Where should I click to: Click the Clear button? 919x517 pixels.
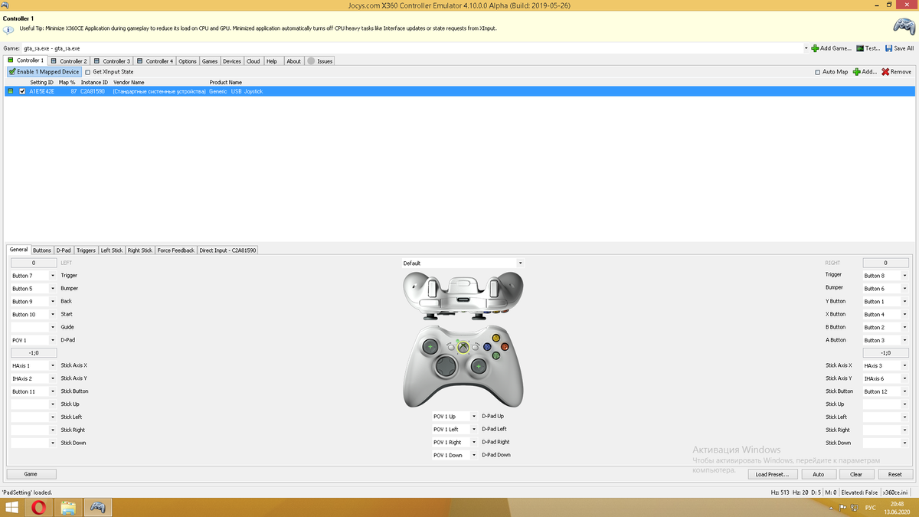pyautogui.click(x=856, y=474)
